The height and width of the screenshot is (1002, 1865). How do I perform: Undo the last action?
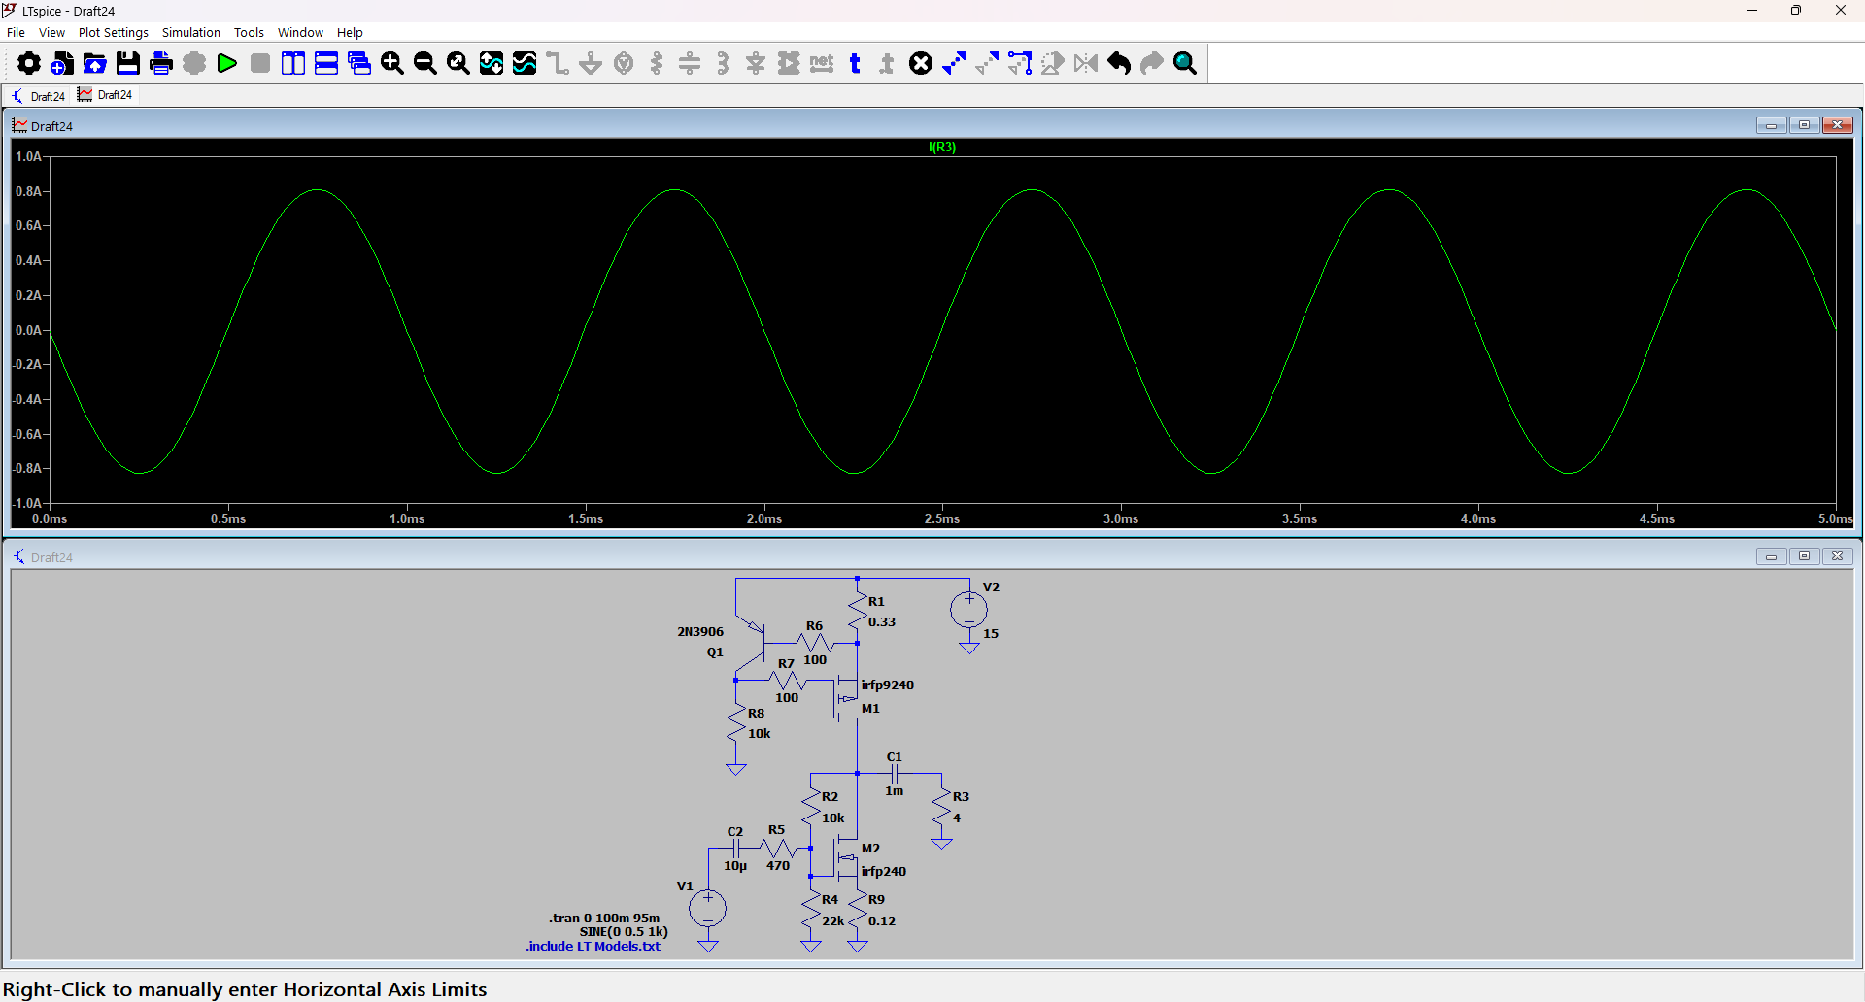click(x=1119, y=63)
